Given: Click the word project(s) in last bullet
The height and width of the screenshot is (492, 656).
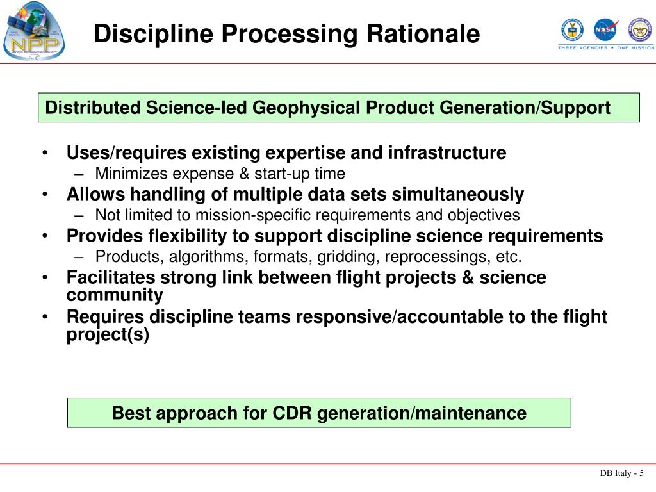Looking at the screenshot, I should click(x=108, y=334).
